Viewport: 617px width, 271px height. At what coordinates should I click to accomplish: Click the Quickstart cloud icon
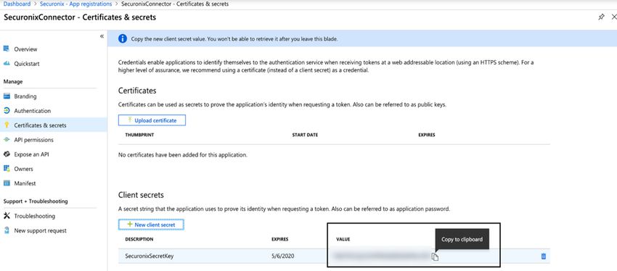7,64
